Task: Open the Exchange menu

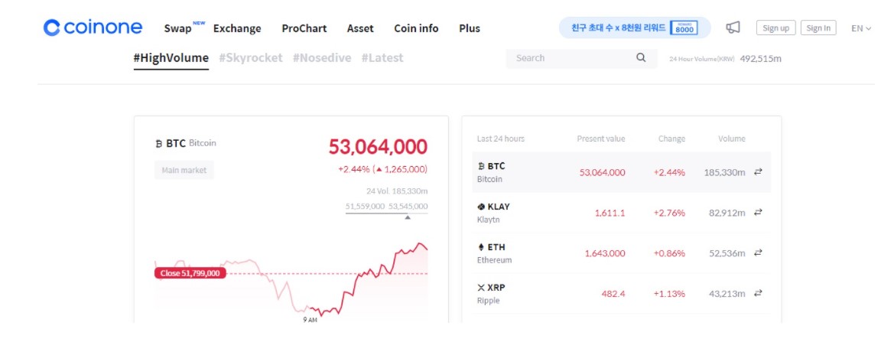Action: 237,28
